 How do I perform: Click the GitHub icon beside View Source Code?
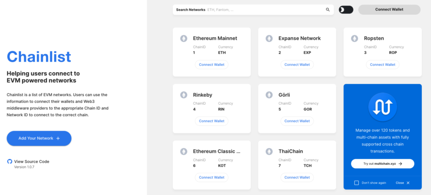[x=10, y=162]
